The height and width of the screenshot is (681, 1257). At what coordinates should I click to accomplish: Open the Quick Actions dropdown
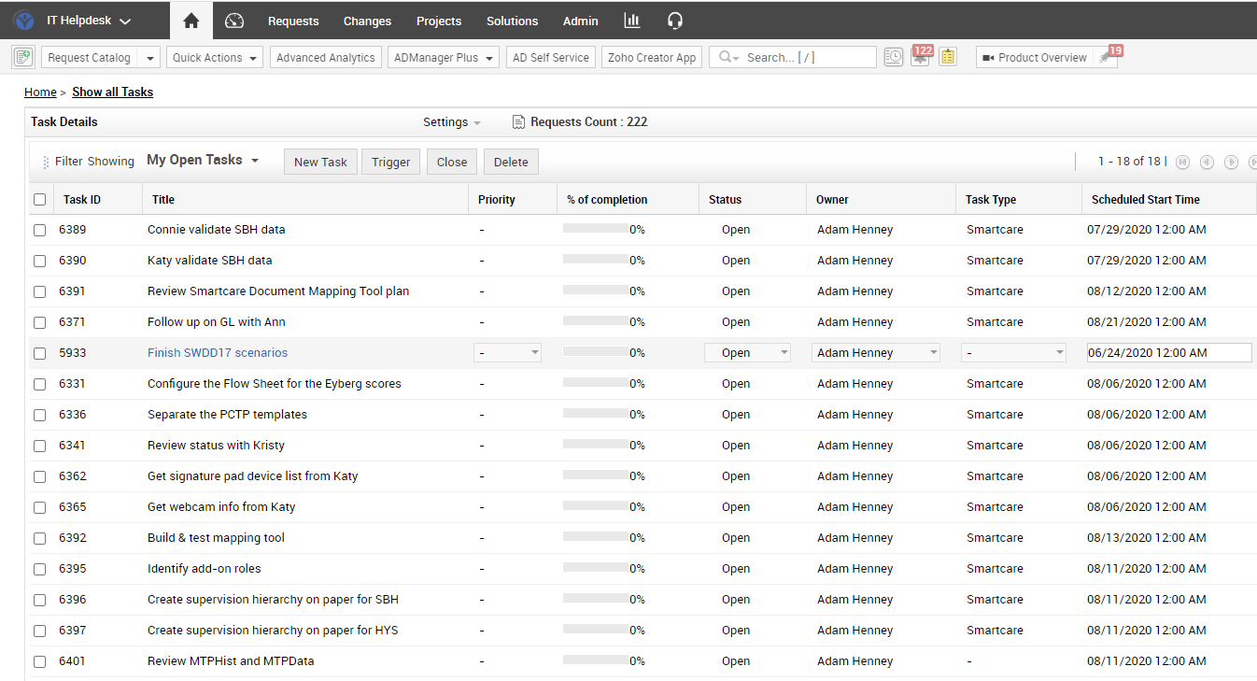(215, 57)
